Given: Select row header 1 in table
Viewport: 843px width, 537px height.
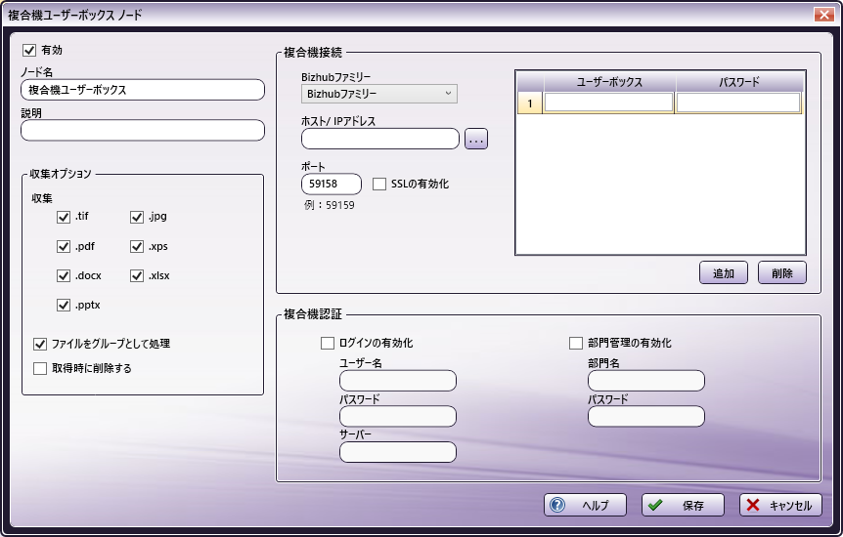Looking at the screenshot, I should click(530, 103).
